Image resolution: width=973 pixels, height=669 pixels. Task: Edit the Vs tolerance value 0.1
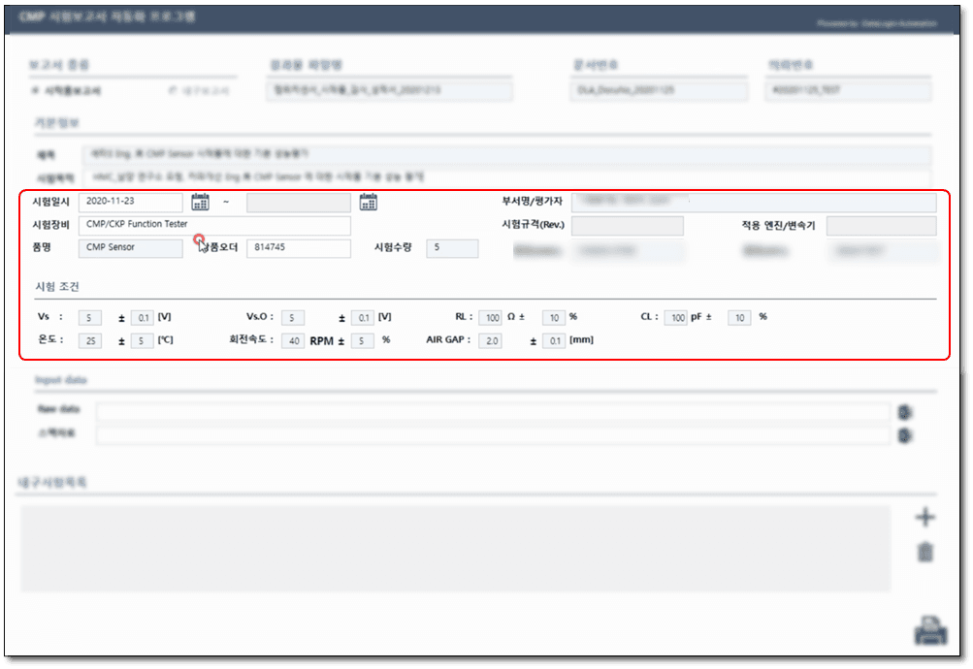click(x=142, y=318)
